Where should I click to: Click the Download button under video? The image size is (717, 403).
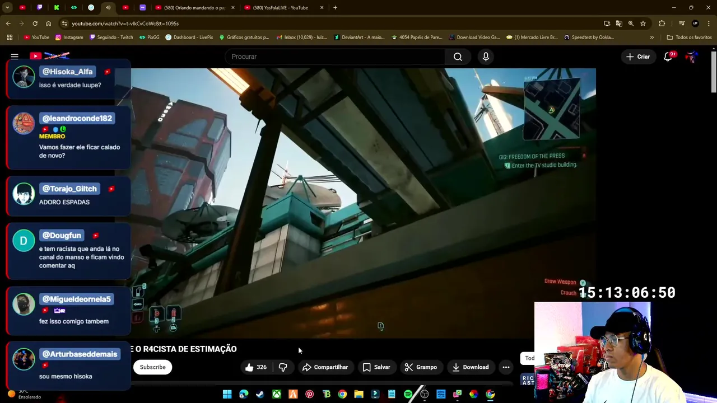[x=471, y=367]
